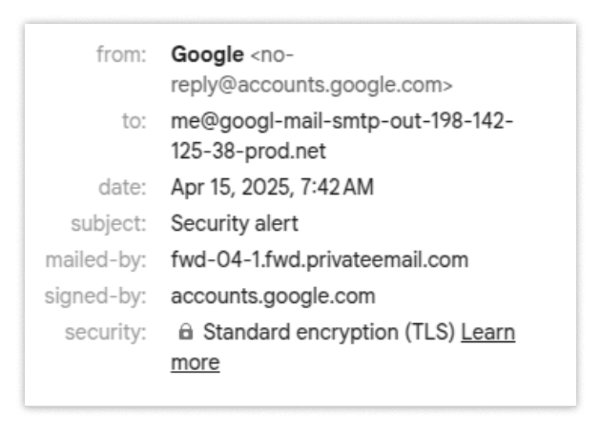Viewport: 601px width, 431px height.
Task: Click the lock icon beside Standard encryption
Action: click(x=186, y=333)
